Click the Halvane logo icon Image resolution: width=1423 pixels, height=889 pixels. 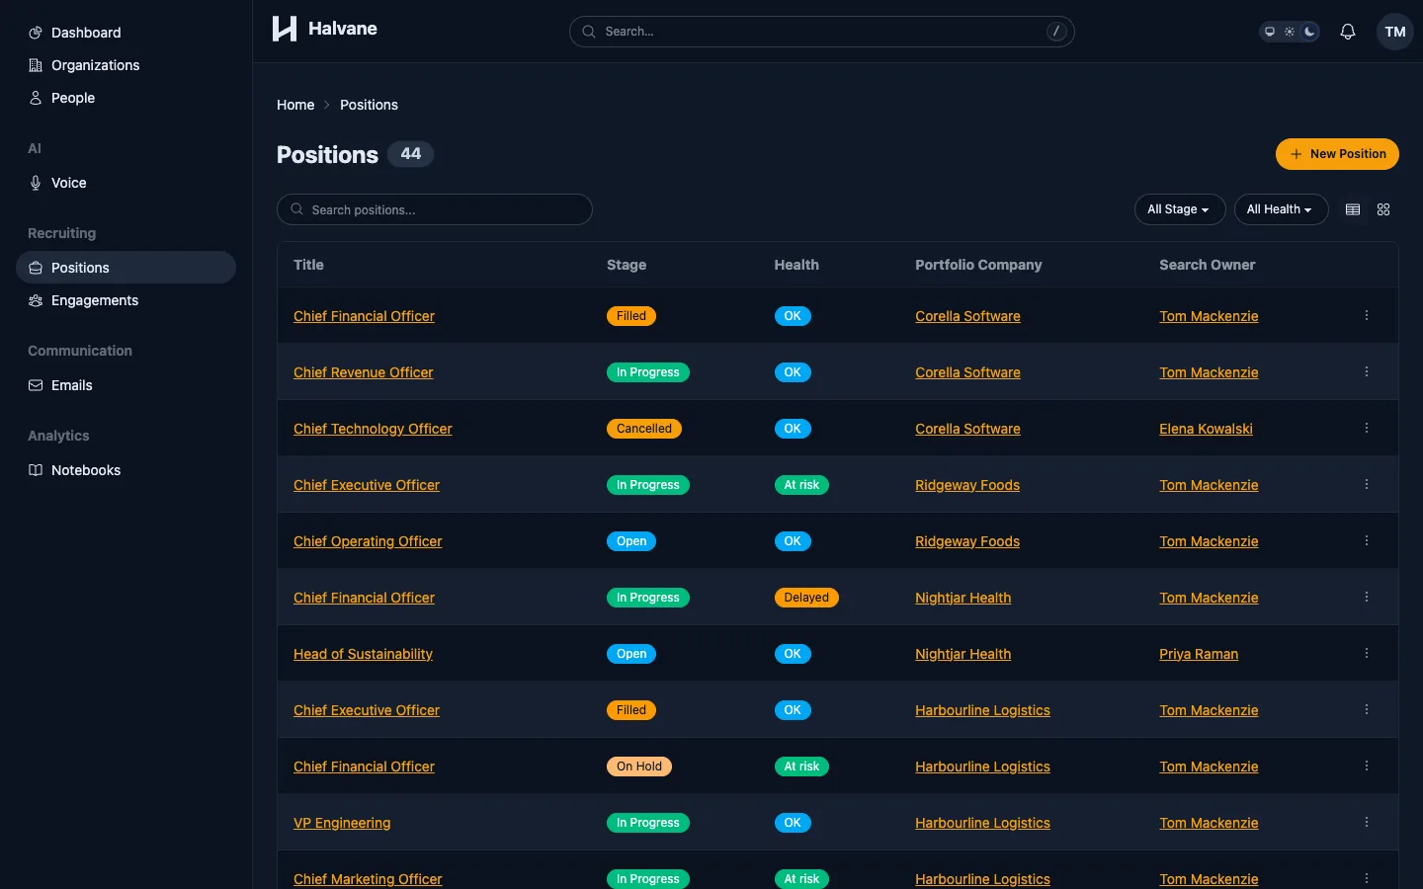[285, 29]
